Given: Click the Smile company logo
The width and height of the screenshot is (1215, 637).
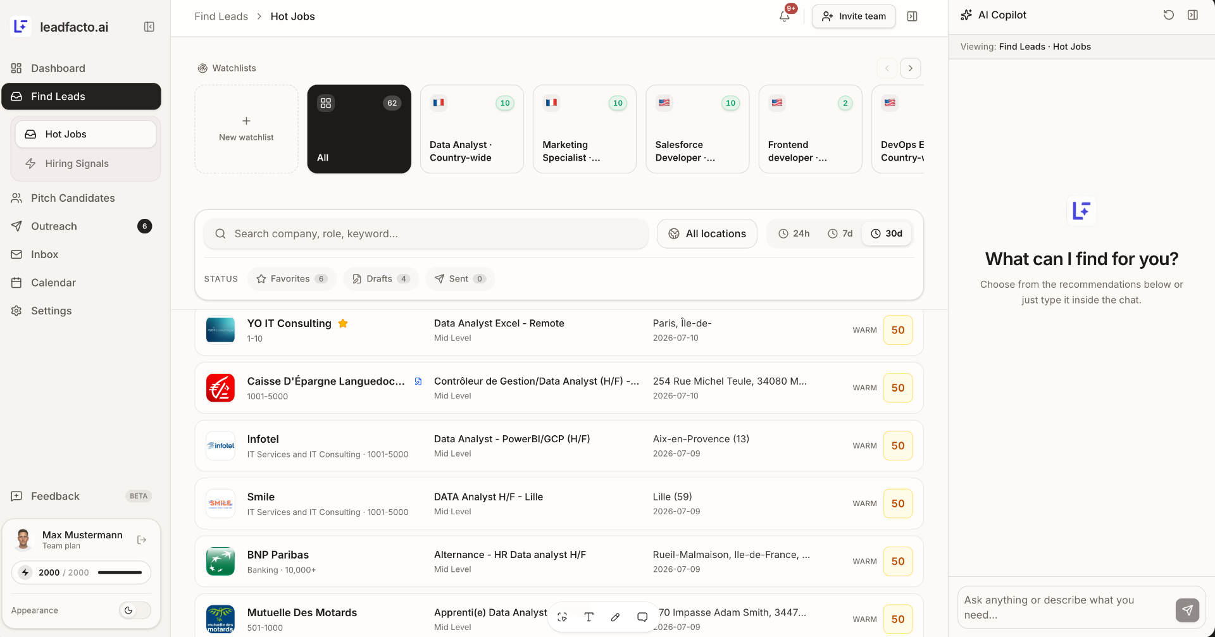Looking at the screenshot, I should click(x=220, y=504).
